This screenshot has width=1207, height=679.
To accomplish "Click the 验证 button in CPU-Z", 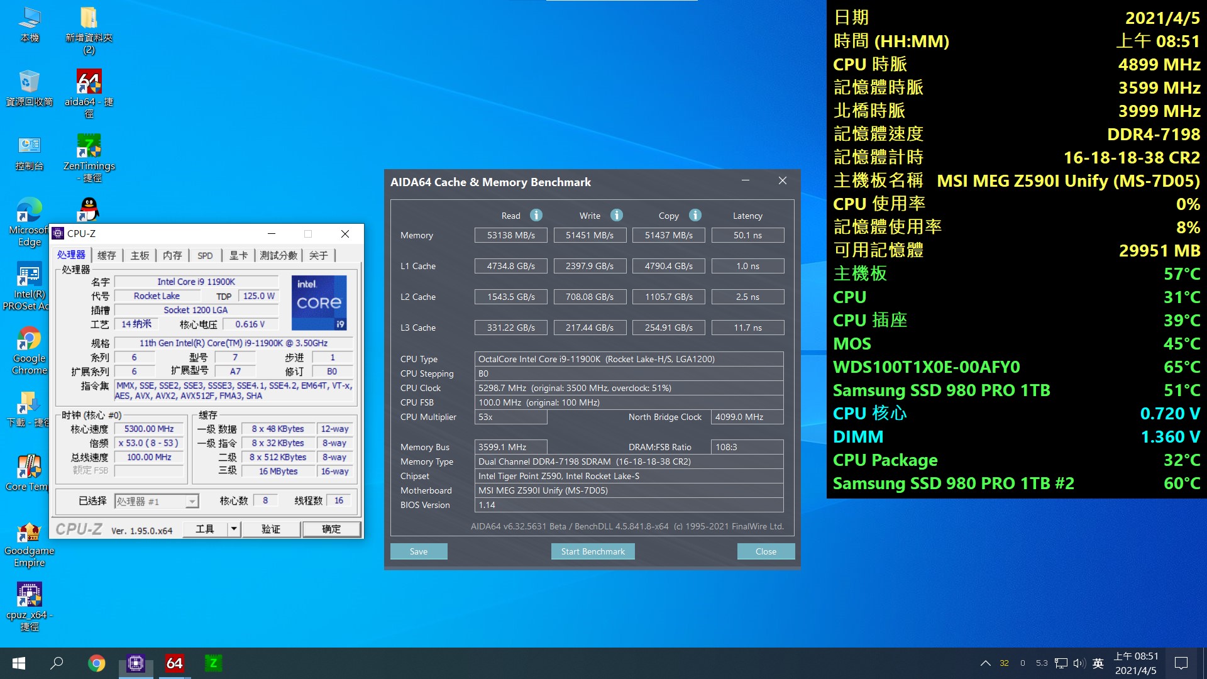I will [271, 529].
